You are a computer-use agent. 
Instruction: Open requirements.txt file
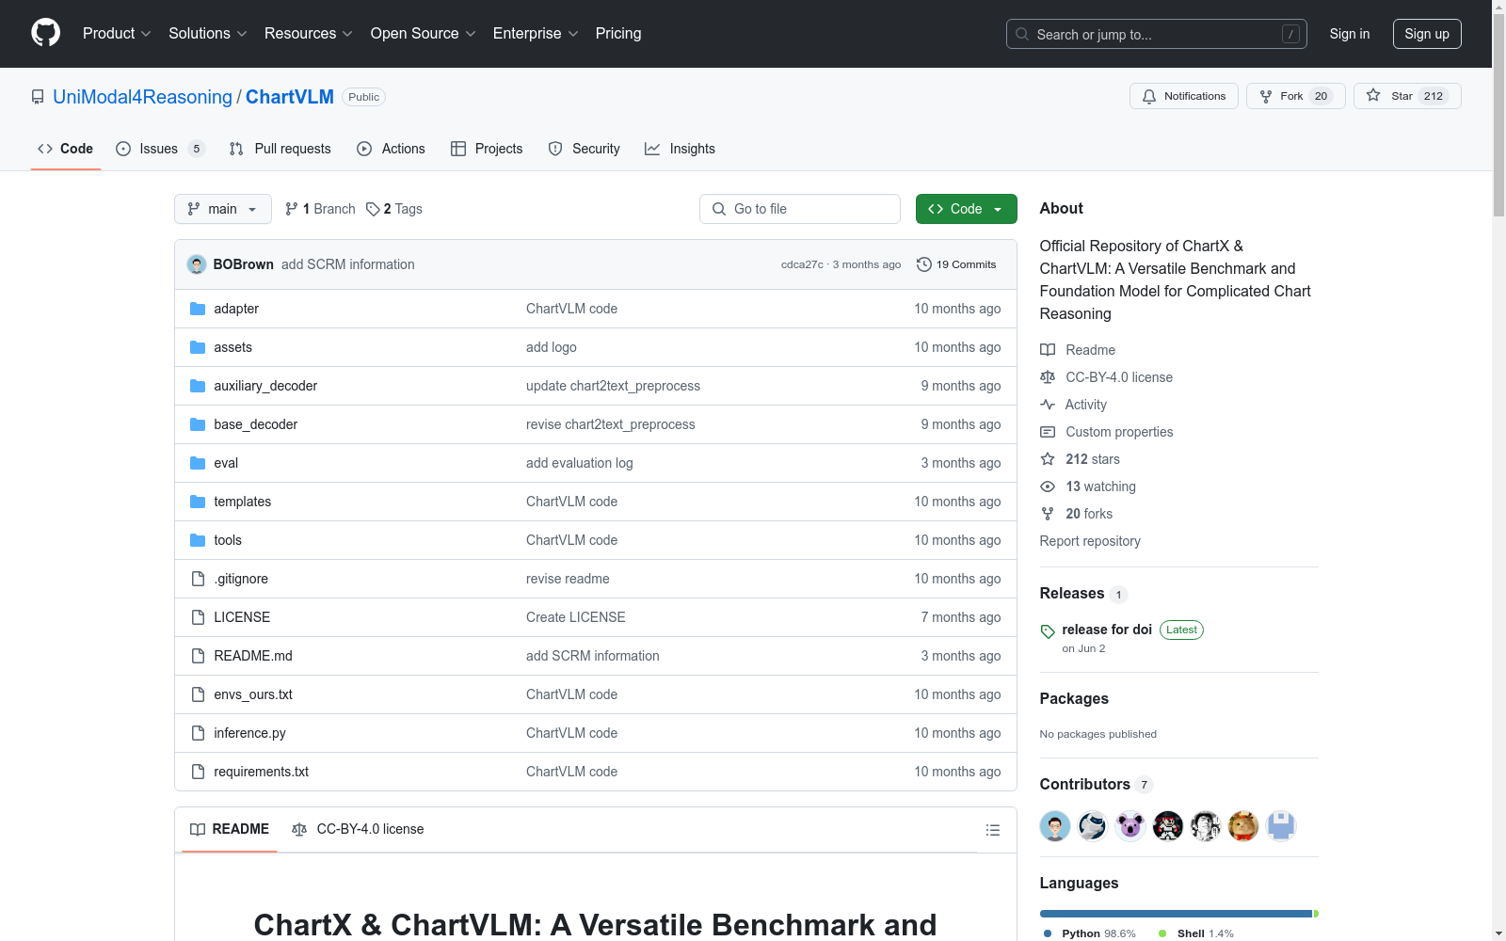[261, 772]
